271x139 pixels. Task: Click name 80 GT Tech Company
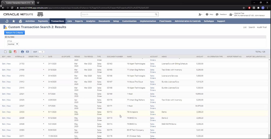(x=135, y=130)
